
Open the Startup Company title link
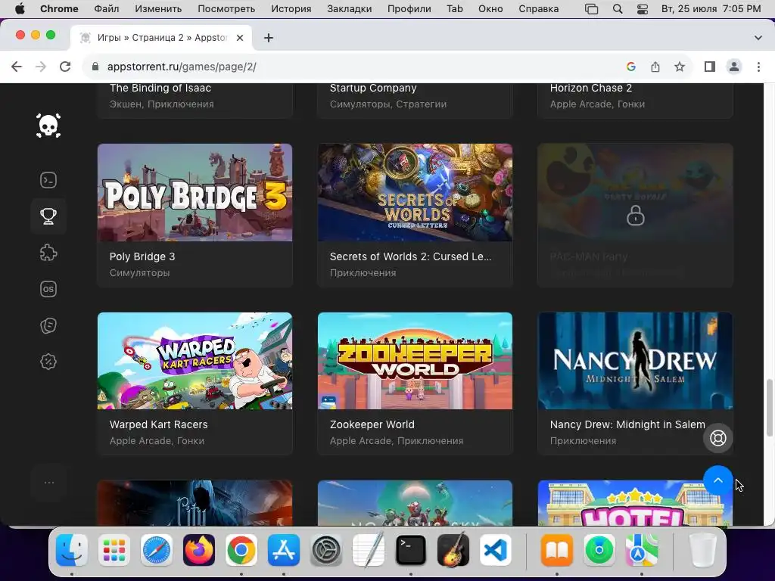(373, 88)
